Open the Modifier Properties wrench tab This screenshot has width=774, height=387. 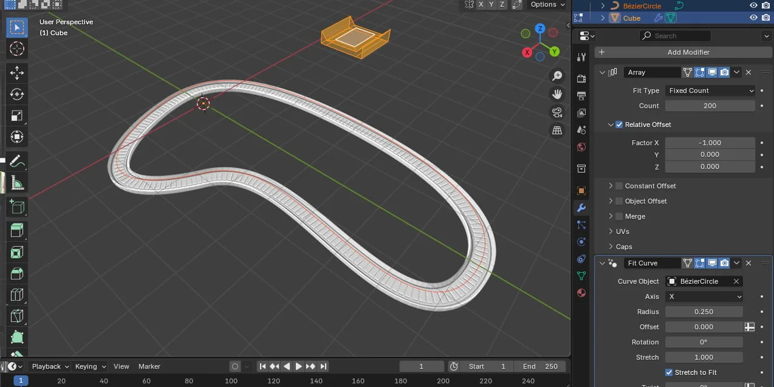click(x=581, y=208)
